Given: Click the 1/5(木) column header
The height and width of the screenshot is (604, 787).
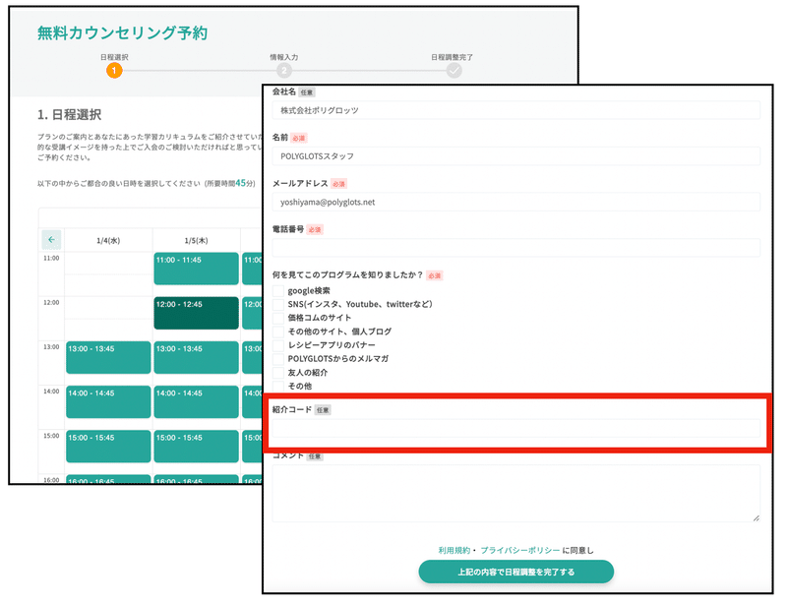Looking at the screenshot, I should point(196,240).
